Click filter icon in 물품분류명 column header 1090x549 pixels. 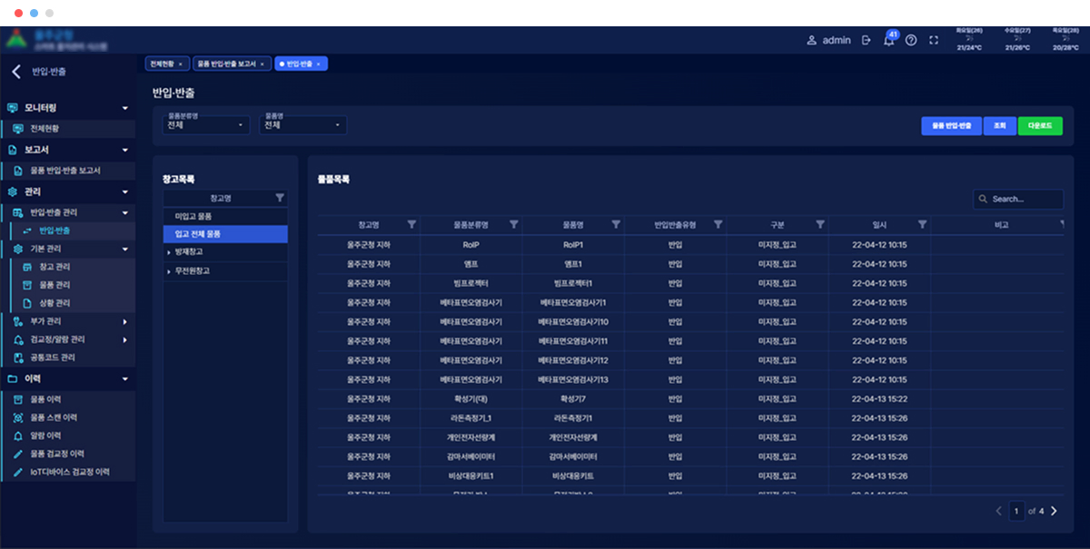[514, 224]
